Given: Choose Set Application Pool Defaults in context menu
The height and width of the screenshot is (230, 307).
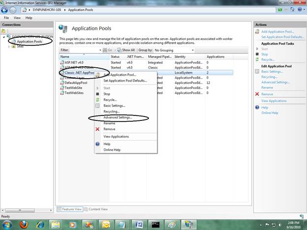Looking at the screenshot, I should pyautogui.click(x=125, y=81).
